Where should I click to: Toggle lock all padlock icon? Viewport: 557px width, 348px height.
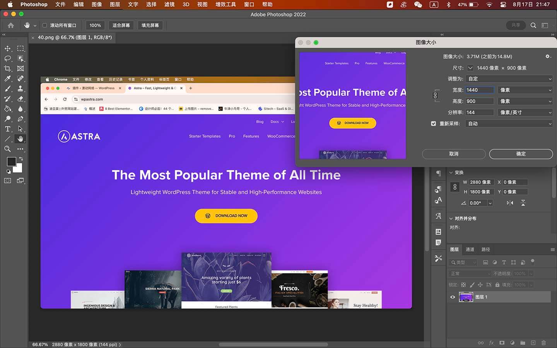coord(497,285)
